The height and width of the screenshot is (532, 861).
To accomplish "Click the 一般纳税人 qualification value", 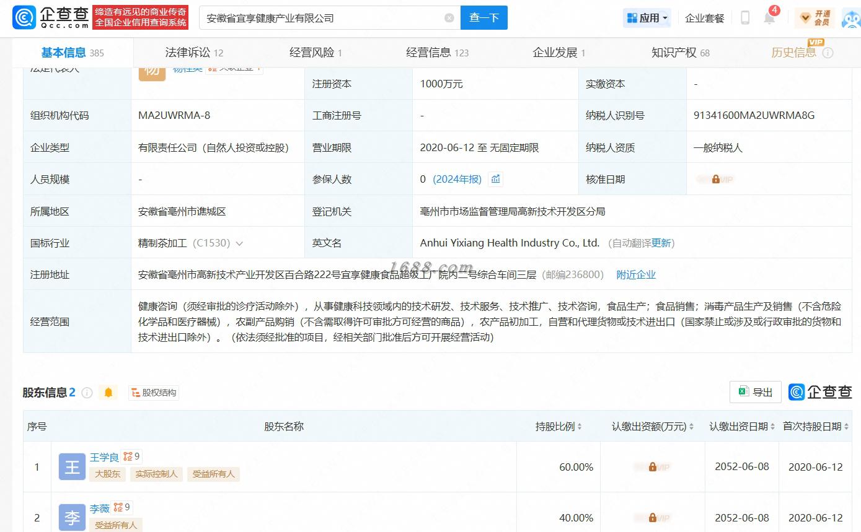I will click(x=718, y=147).
